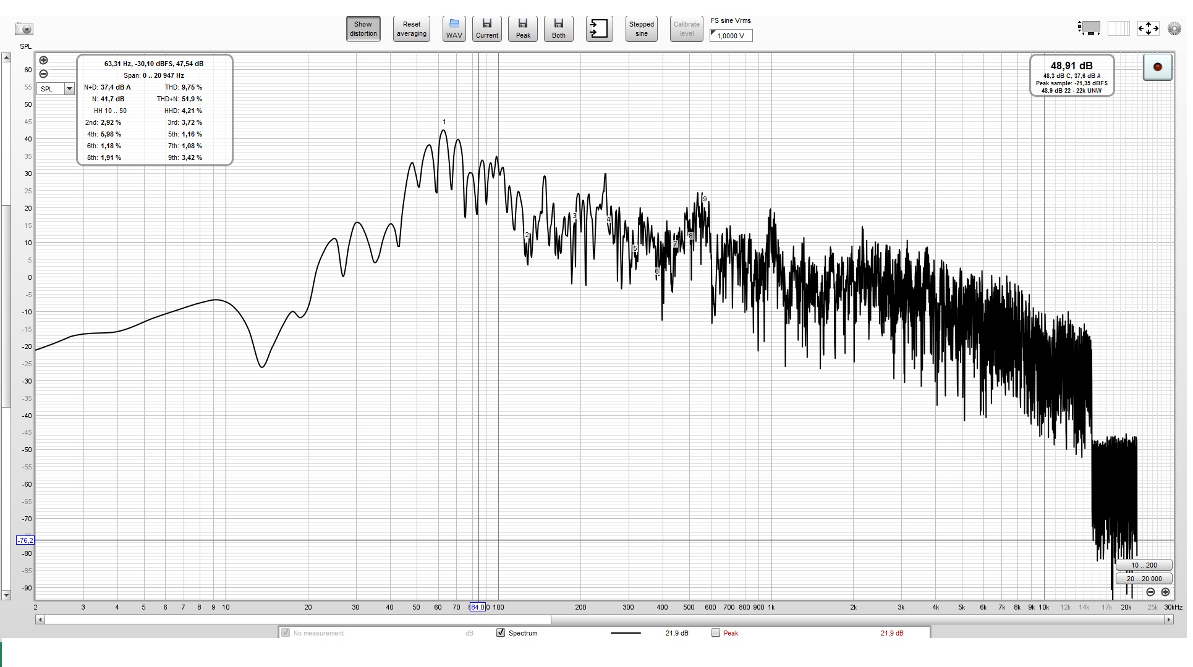1193x667 pixels.
Task: Click the camera capture icon
Action: (24, 29)
